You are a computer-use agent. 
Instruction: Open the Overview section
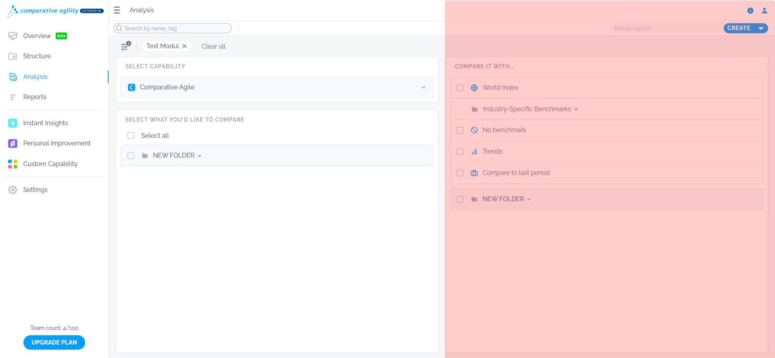click(x=37, y=36)
